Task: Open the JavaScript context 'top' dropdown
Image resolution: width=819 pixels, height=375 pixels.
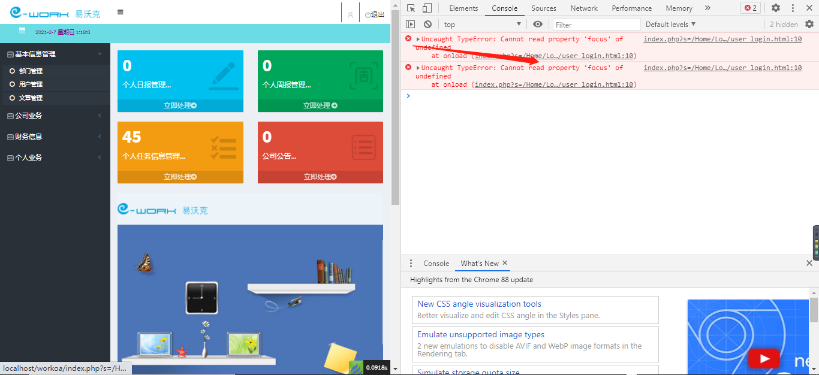Action: point(482,25)
